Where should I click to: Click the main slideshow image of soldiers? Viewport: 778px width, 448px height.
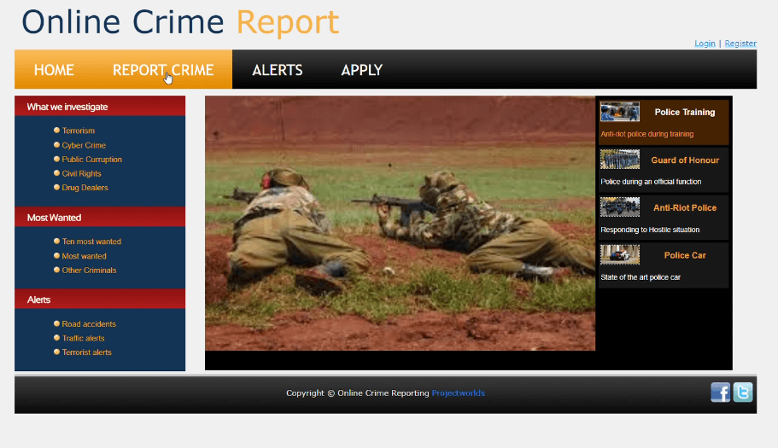(400, 223)
